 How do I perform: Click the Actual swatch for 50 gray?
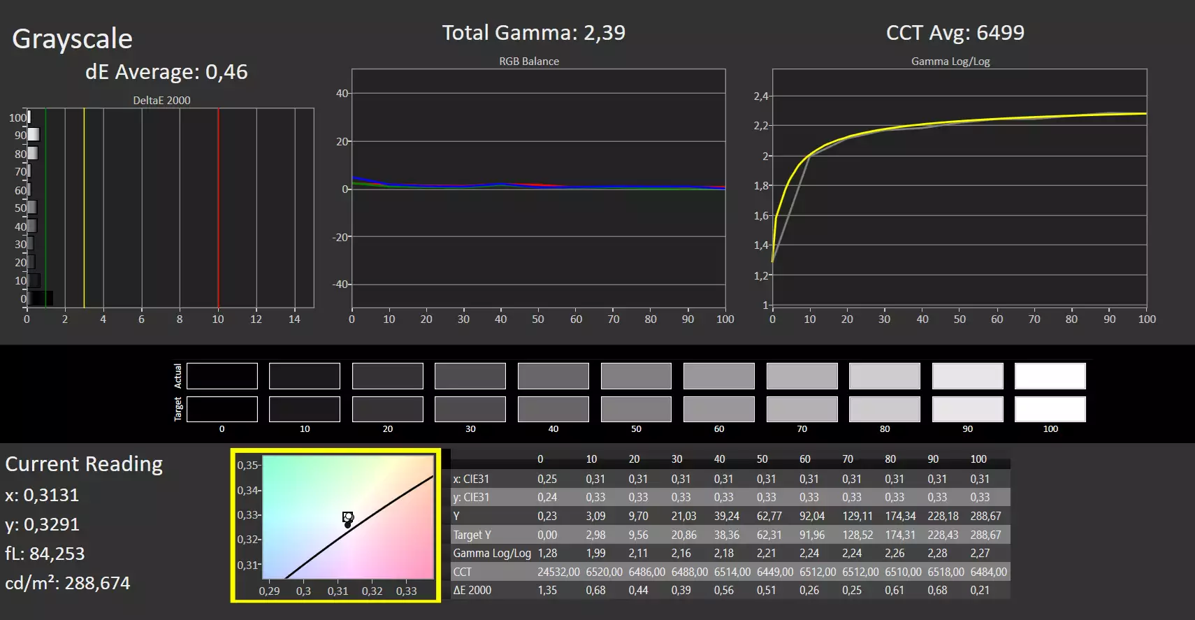click(636, 376)
